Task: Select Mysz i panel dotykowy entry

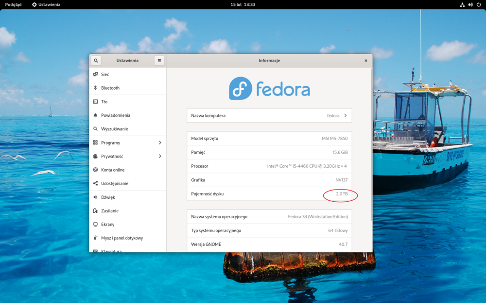Action: tap(128, 238)
